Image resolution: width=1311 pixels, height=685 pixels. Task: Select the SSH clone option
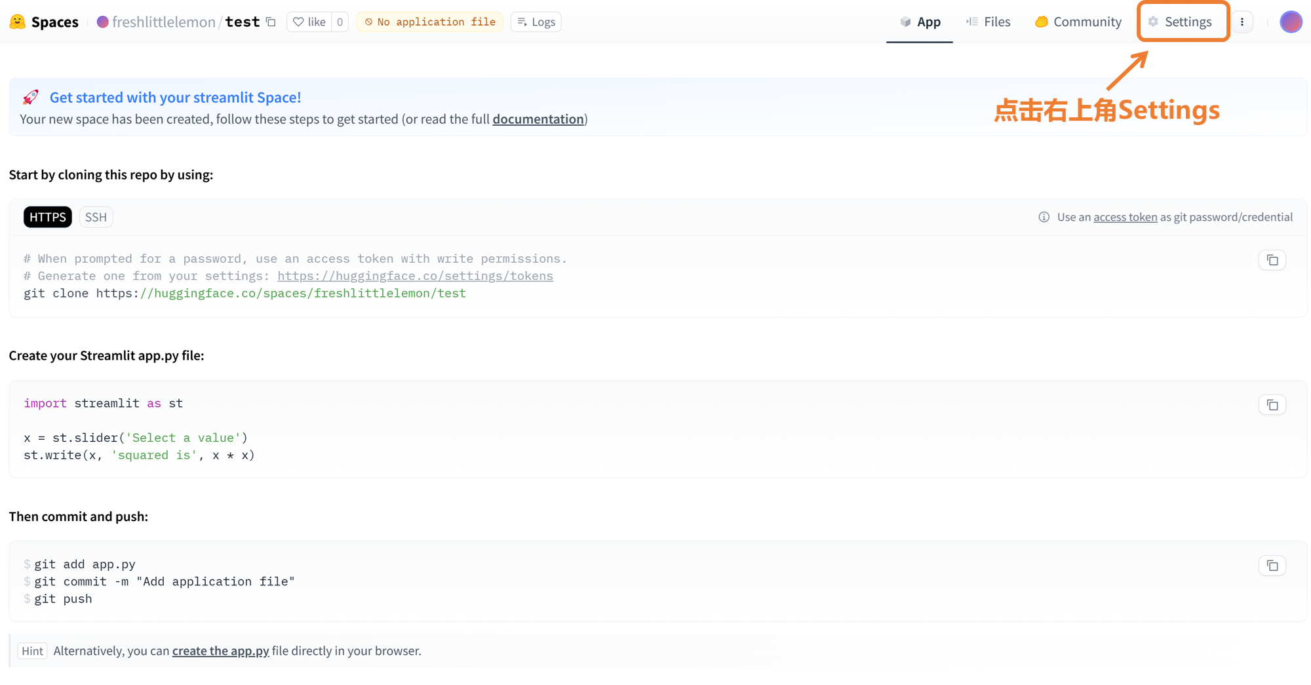click(x=96, y=217)
